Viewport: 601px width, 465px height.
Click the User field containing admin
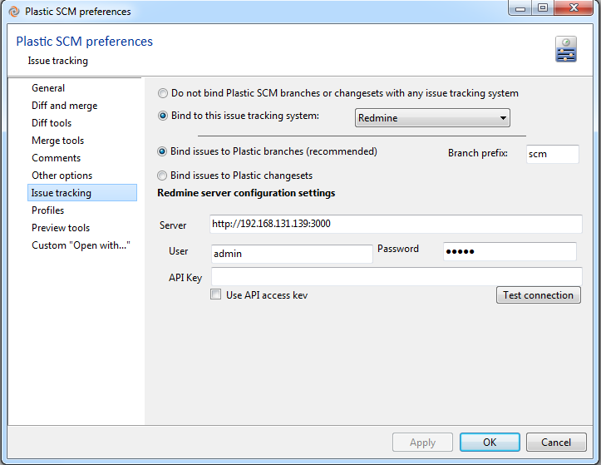coord(292,254)
